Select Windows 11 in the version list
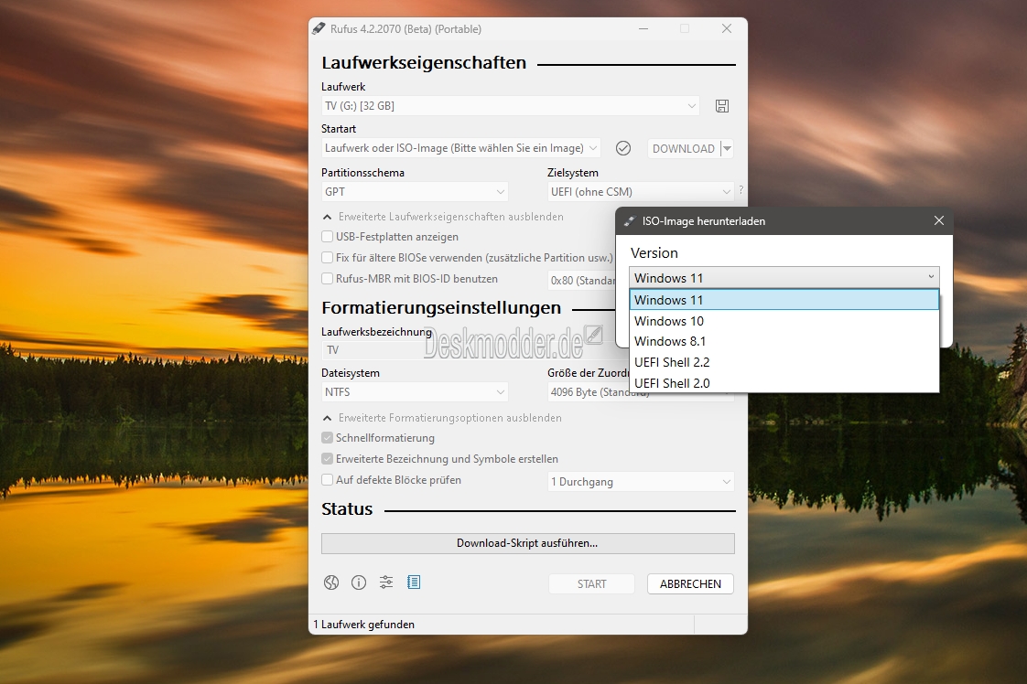 click(x=784, y=300)
